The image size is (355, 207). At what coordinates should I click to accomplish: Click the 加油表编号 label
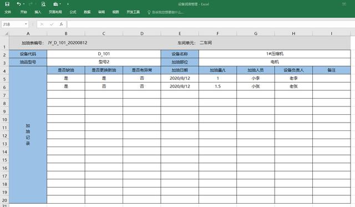[x=33, y=43]
